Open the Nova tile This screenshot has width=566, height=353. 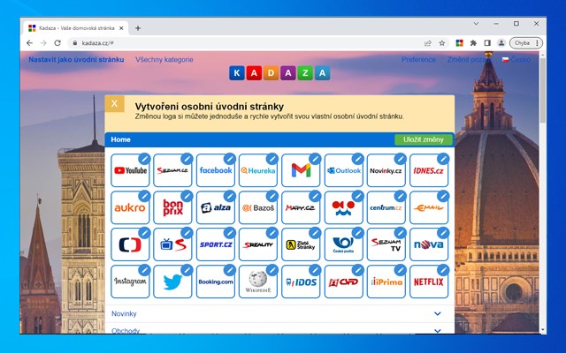pyautogui.click(x=429, y=244)
